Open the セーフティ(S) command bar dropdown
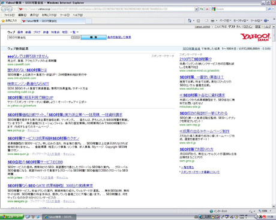Image resolution: width=276 pixels, height=220 pixels. [x=241, y=20]
